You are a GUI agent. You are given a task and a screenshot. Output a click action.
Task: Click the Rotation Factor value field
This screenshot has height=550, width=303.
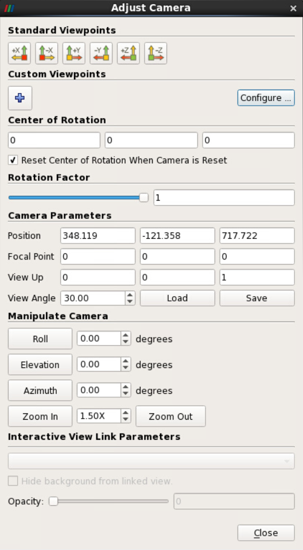click(x=224, y=198)
